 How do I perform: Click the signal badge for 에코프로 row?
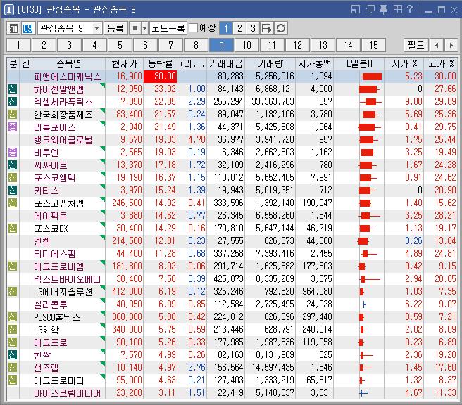point(13,342)
